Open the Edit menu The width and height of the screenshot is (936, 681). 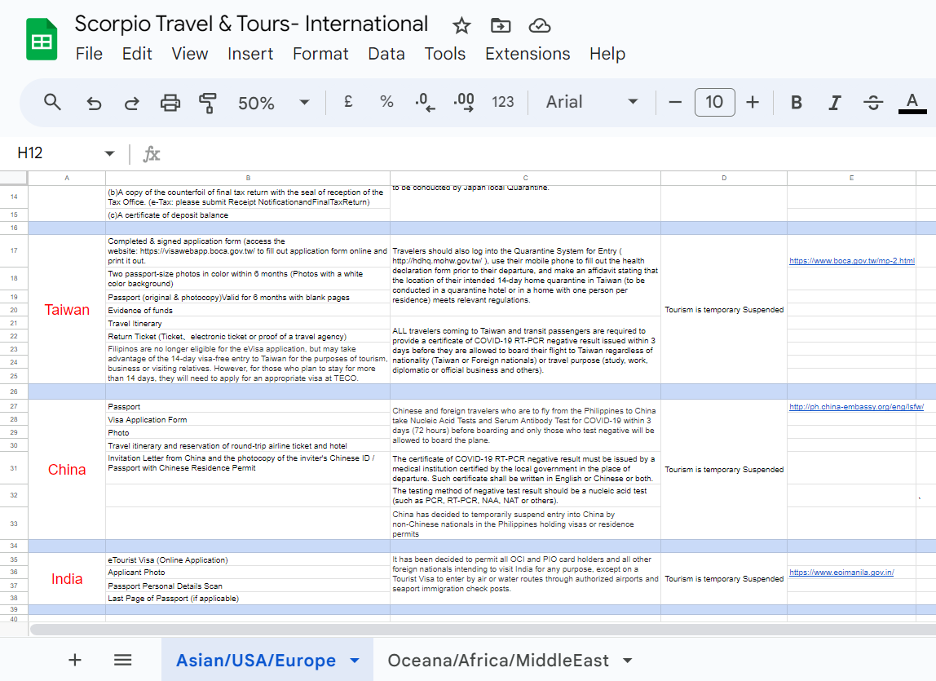pos(137,54)
